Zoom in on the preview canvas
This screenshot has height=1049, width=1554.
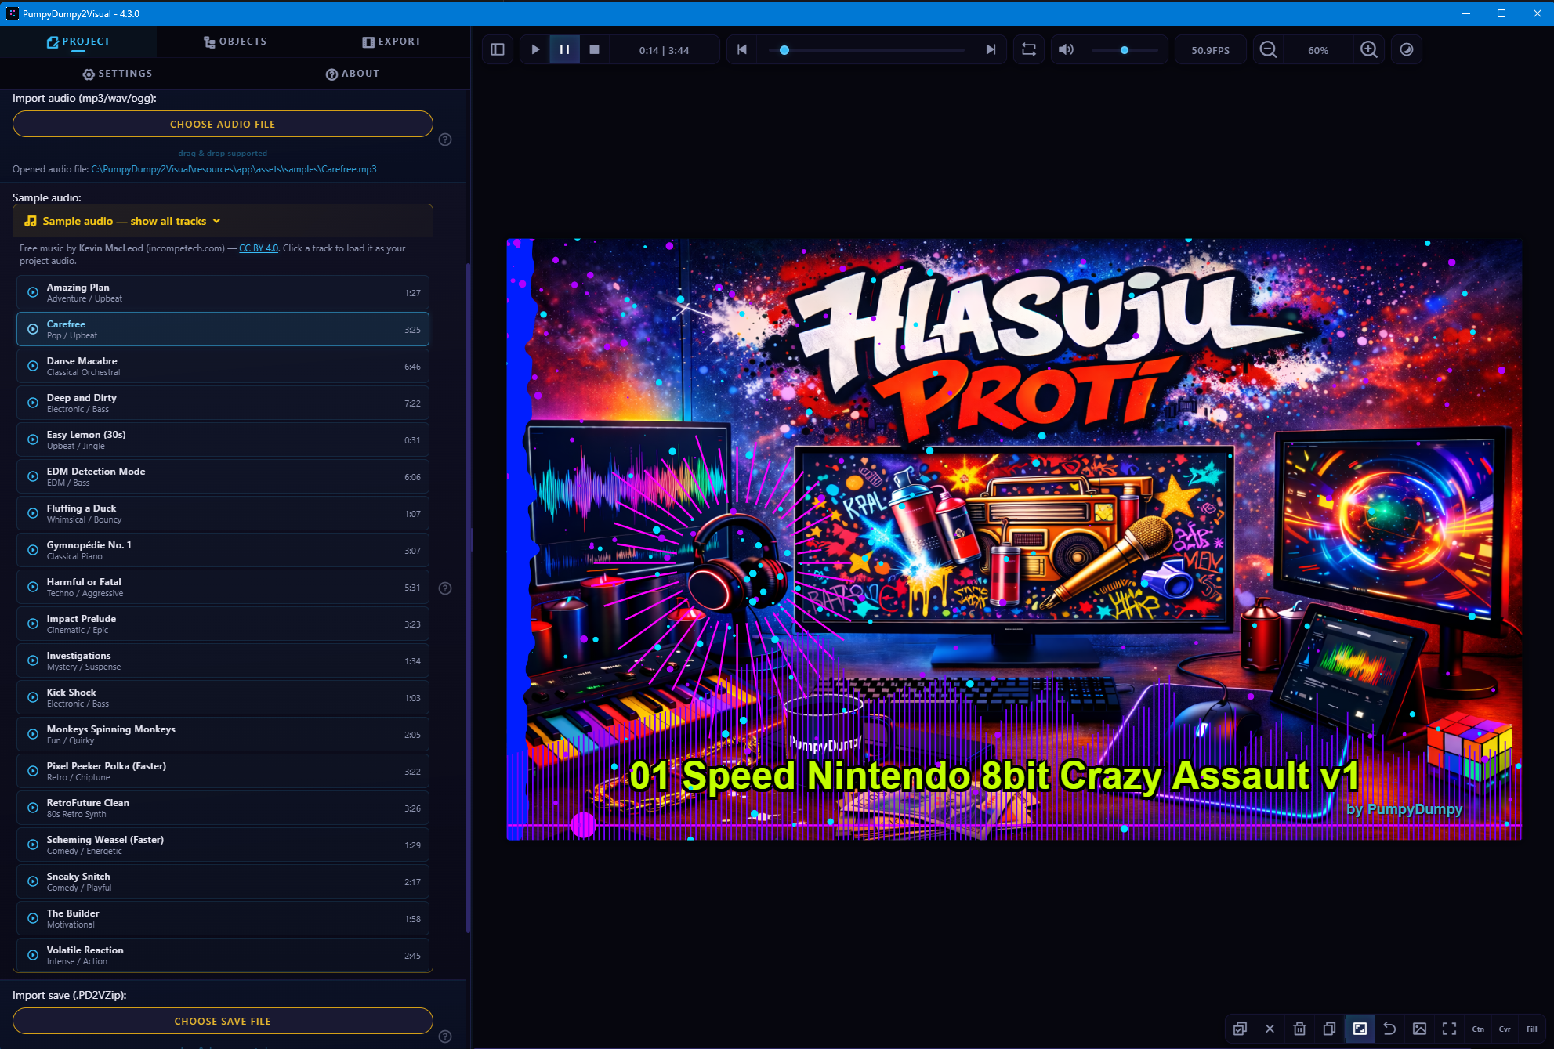1369,49
